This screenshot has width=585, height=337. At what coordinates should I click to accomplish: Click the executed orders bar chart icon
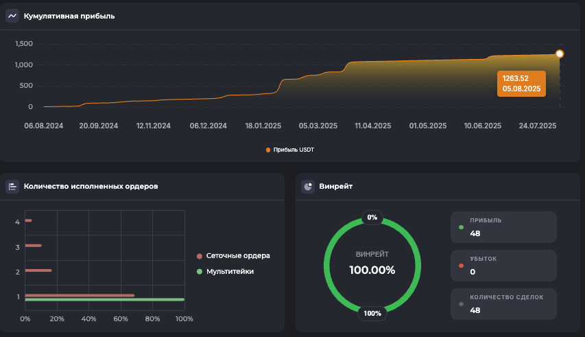pos(12,186)
